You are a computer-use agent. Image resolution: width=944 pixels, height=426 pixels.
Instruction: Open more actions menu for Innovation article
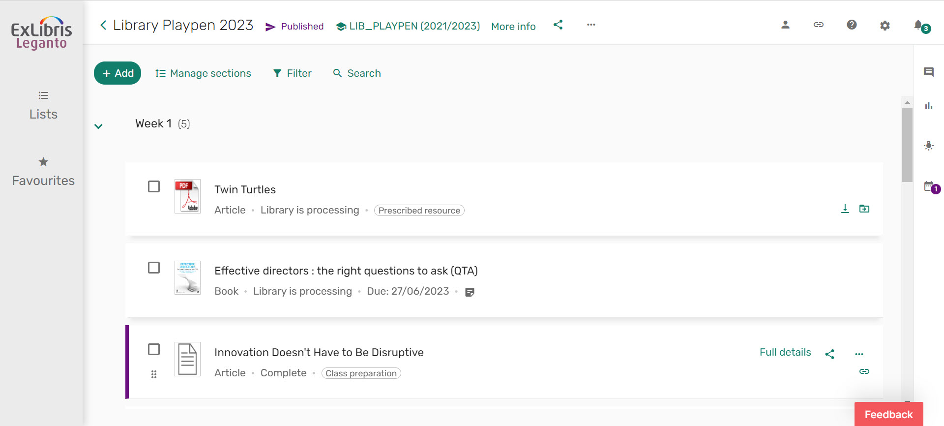[859, 354]
